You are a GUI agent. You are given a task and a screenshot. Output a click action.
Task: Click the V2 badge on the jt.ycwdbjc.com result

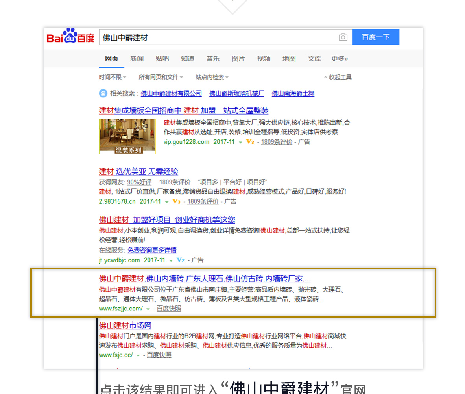181,260
